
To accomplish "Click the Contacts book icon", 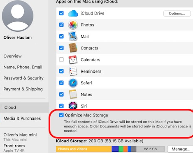I will tap(73, 48).
